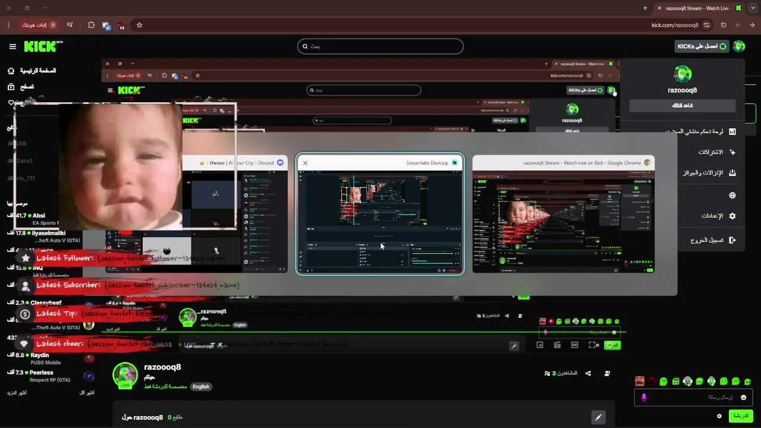
Task: Click the English language tag
Action: point(201,386)
